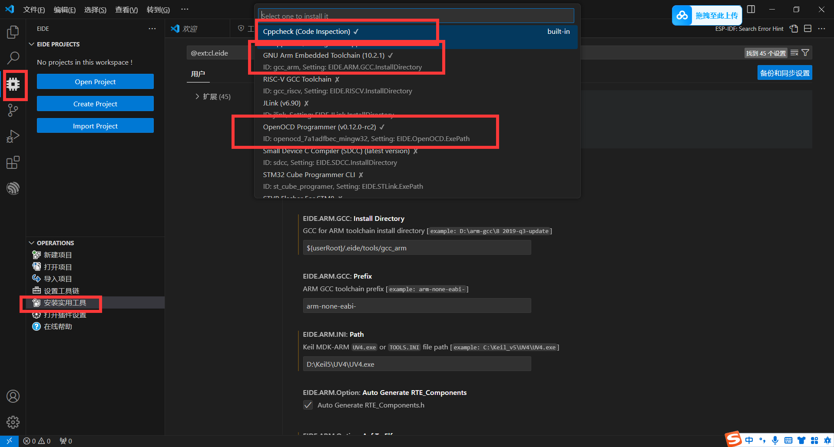Select RISC-V GCC Toolchain entry
This screenshot has width=834, height=447.
(417, 85)
